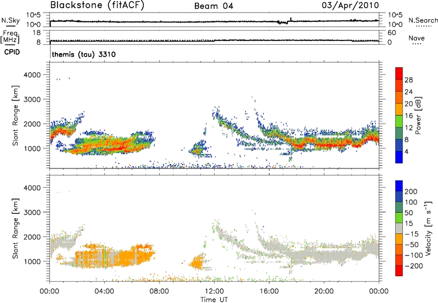Image resolution: width=438 pixels, height=303 pixels.
Task: Click the '03/Apr/2010' date label
Action: point(350,5)
